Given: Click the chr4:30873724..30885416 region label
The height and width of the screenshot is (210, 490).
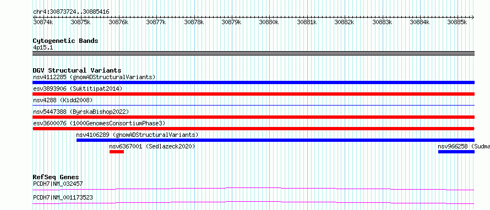Looking at the screenshot, I should (71, 12).
